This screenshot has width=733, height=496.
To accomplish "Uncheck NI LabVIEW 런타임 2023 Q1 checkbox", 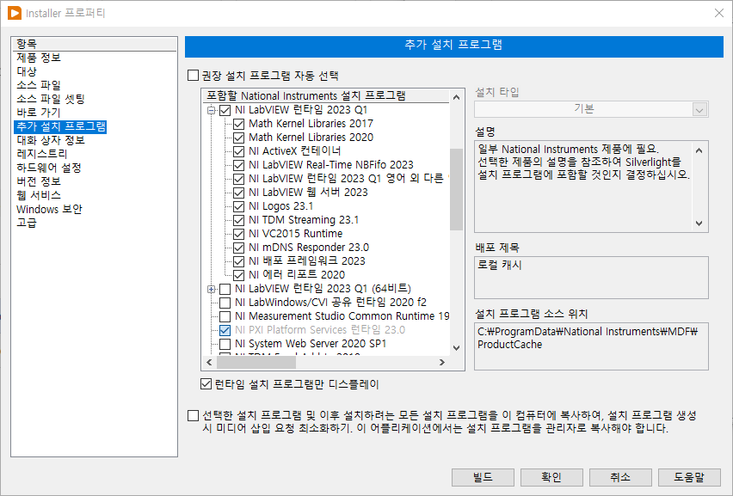I will tap(225, 110).
